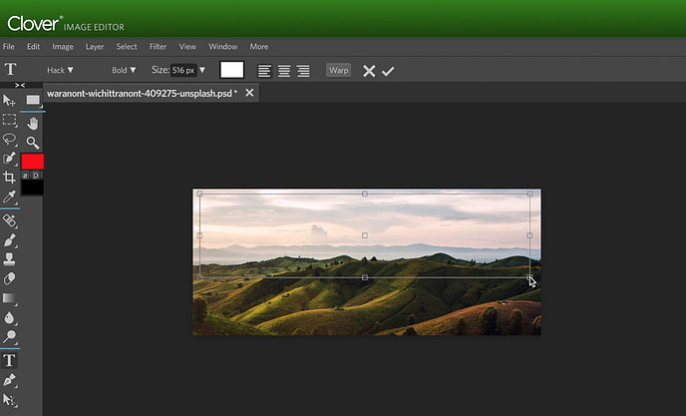Select the Pen tool
The height and width of the screenshot is (416, 686).
9,380
